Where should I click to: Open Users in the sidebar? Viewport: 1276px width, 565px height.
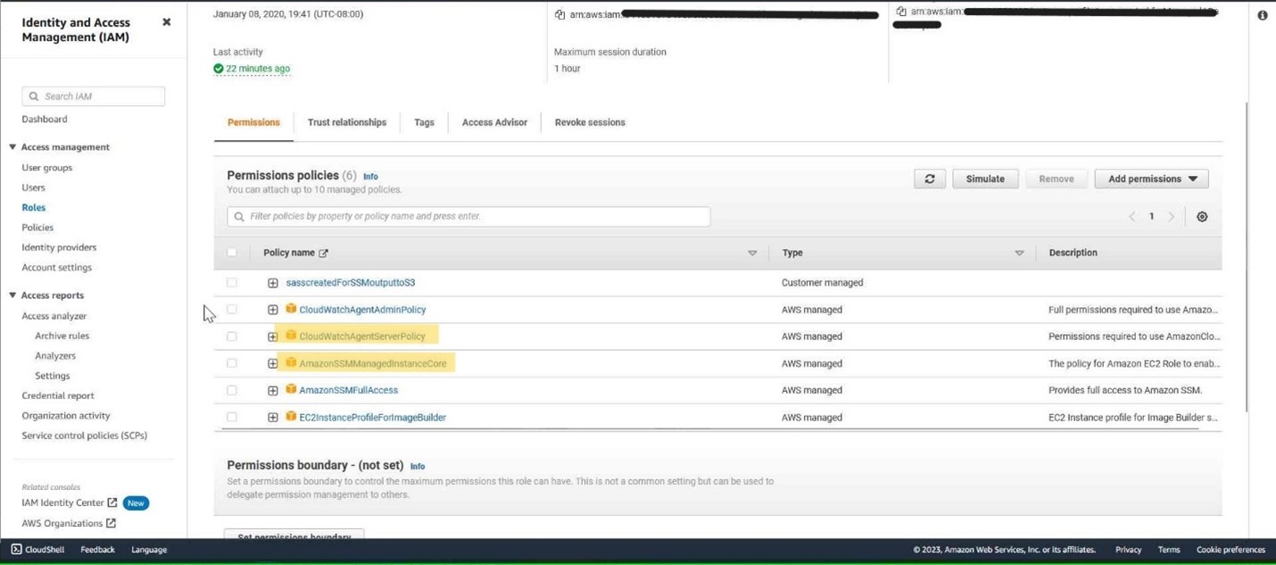pos(33,187)
